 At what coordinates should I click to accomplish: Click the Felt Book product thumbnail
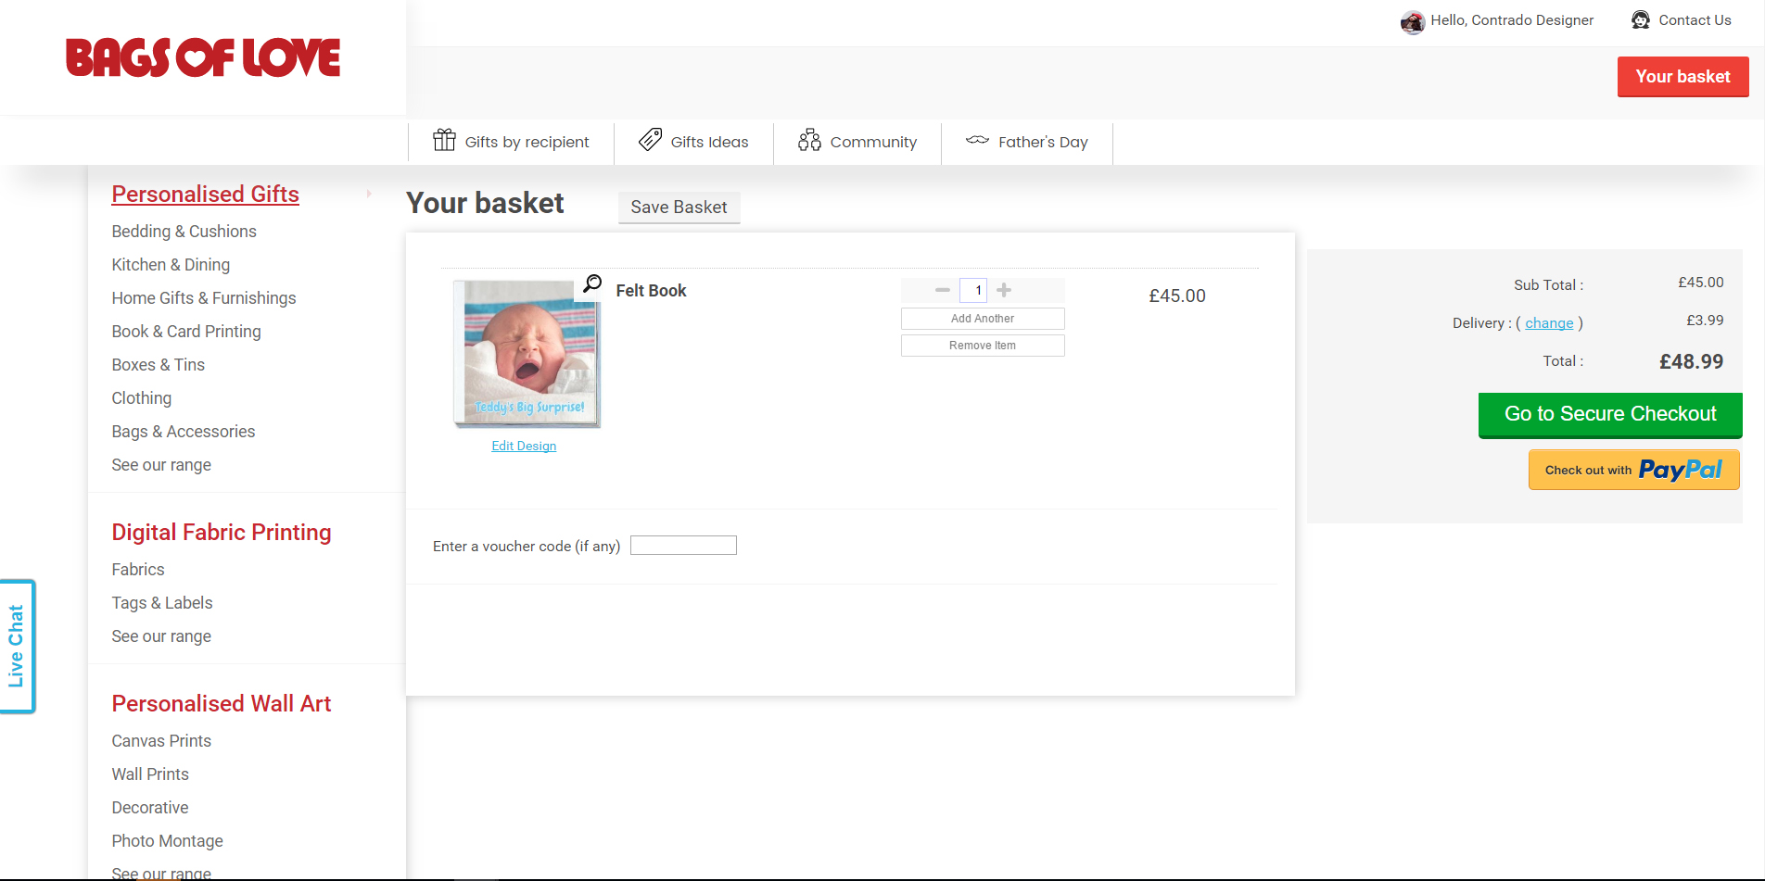527,354
